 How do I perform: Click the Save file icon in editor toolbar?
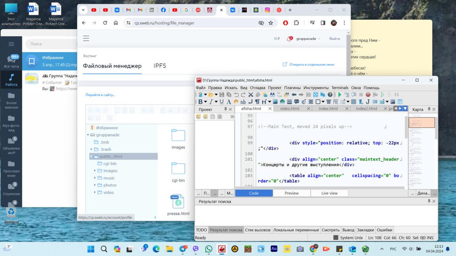coord(222,95)
